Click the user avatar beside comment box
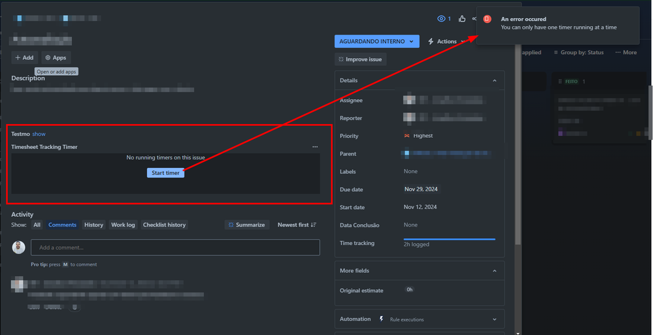This screenshot has width=653, height=335. click(18, 247)
